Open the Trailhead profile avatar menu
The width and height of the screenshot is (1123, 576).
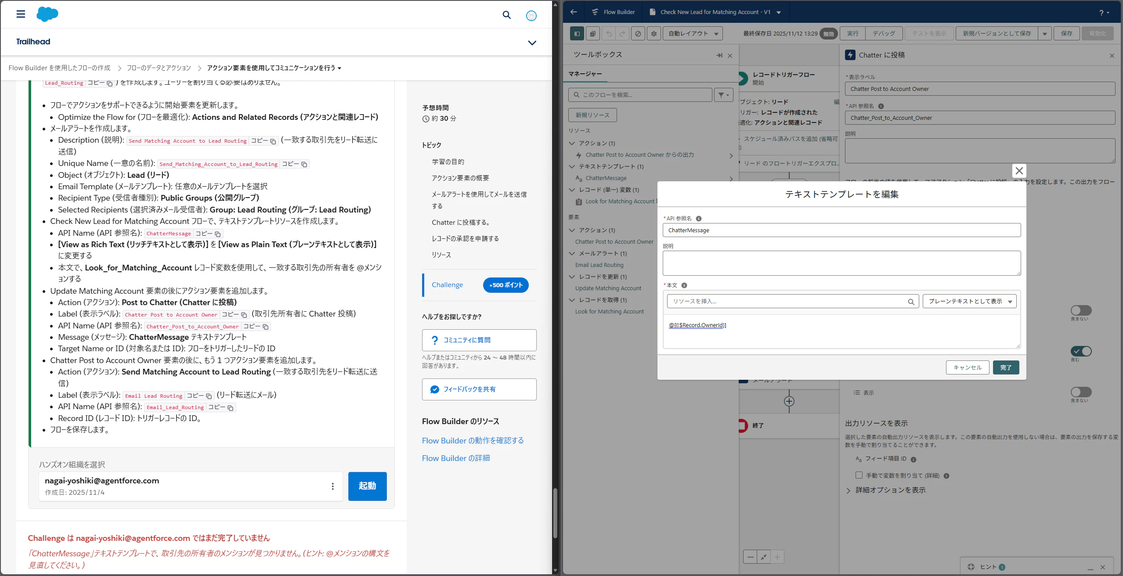click(x=531, y=16)
